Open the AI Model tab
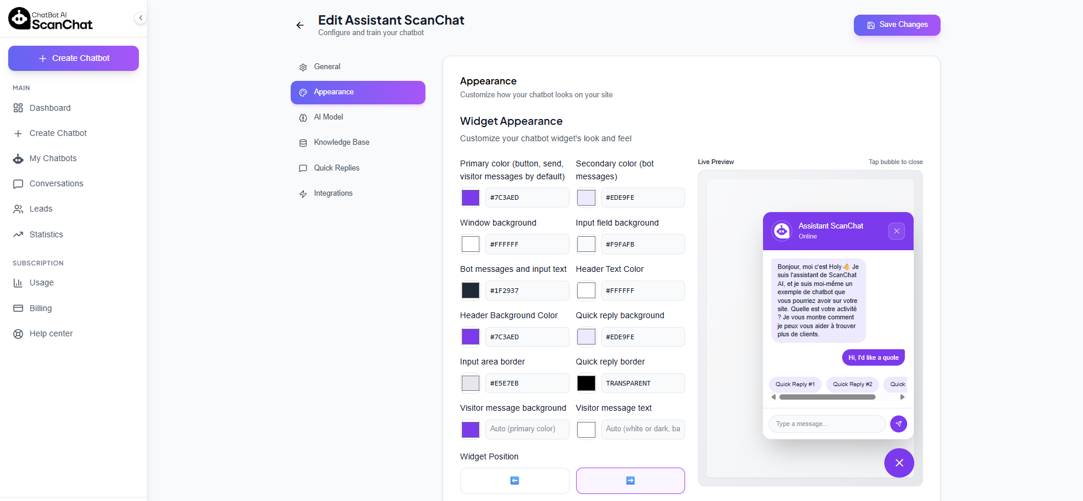1083x501 pixels. coord(358,117)
